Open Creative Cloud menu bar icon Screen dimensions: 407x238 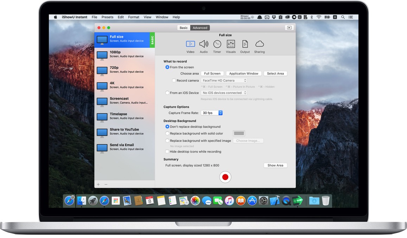coord(287,17)
